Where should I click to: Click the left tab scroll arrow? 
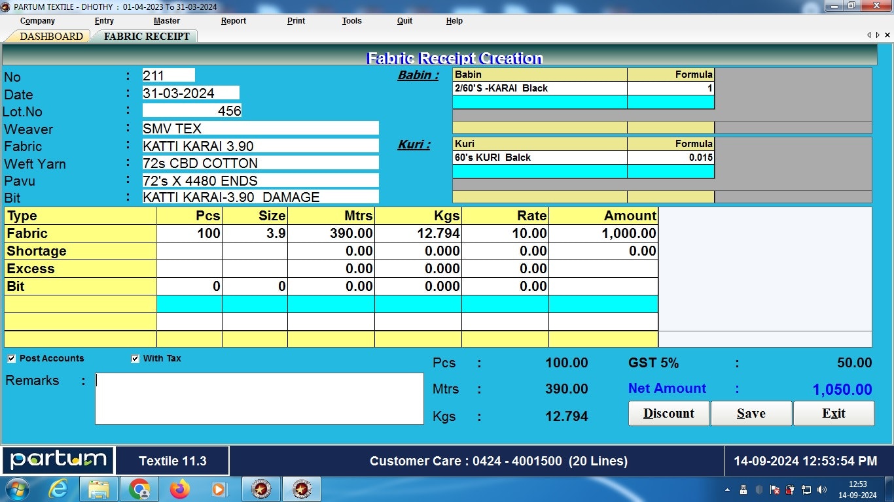click(x=870, y=35)
